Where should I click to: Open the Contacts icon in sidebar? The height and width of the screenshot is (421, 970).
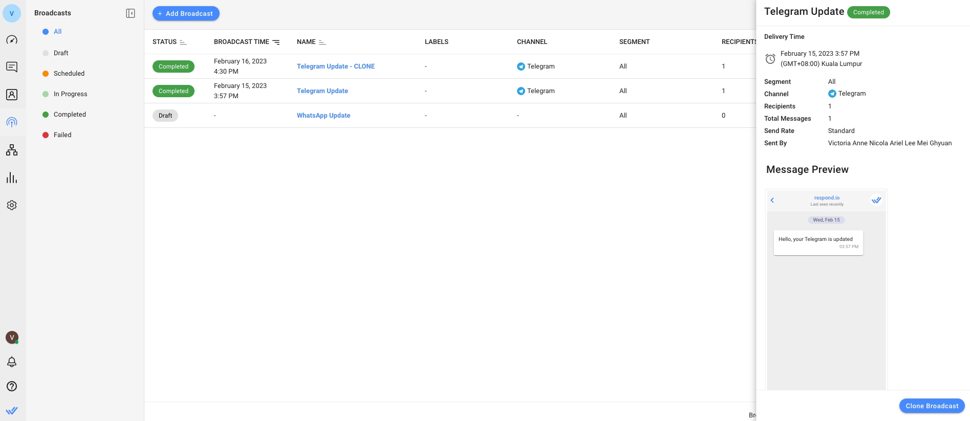(12, 95)
